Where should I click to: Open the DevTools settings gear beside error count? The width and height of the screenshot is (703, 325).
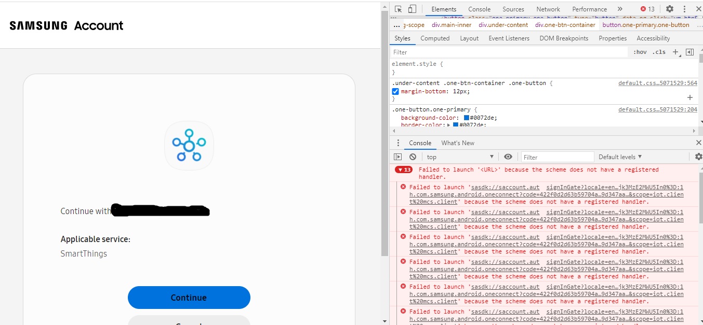pos(670,9)
